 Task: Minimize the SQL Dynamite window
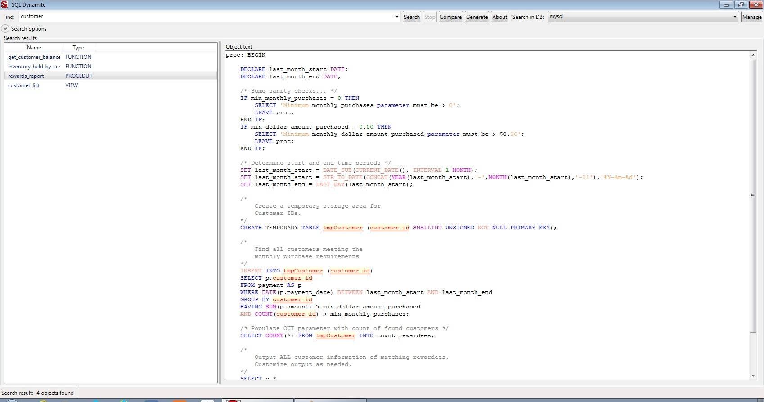(x=726, y=4)
